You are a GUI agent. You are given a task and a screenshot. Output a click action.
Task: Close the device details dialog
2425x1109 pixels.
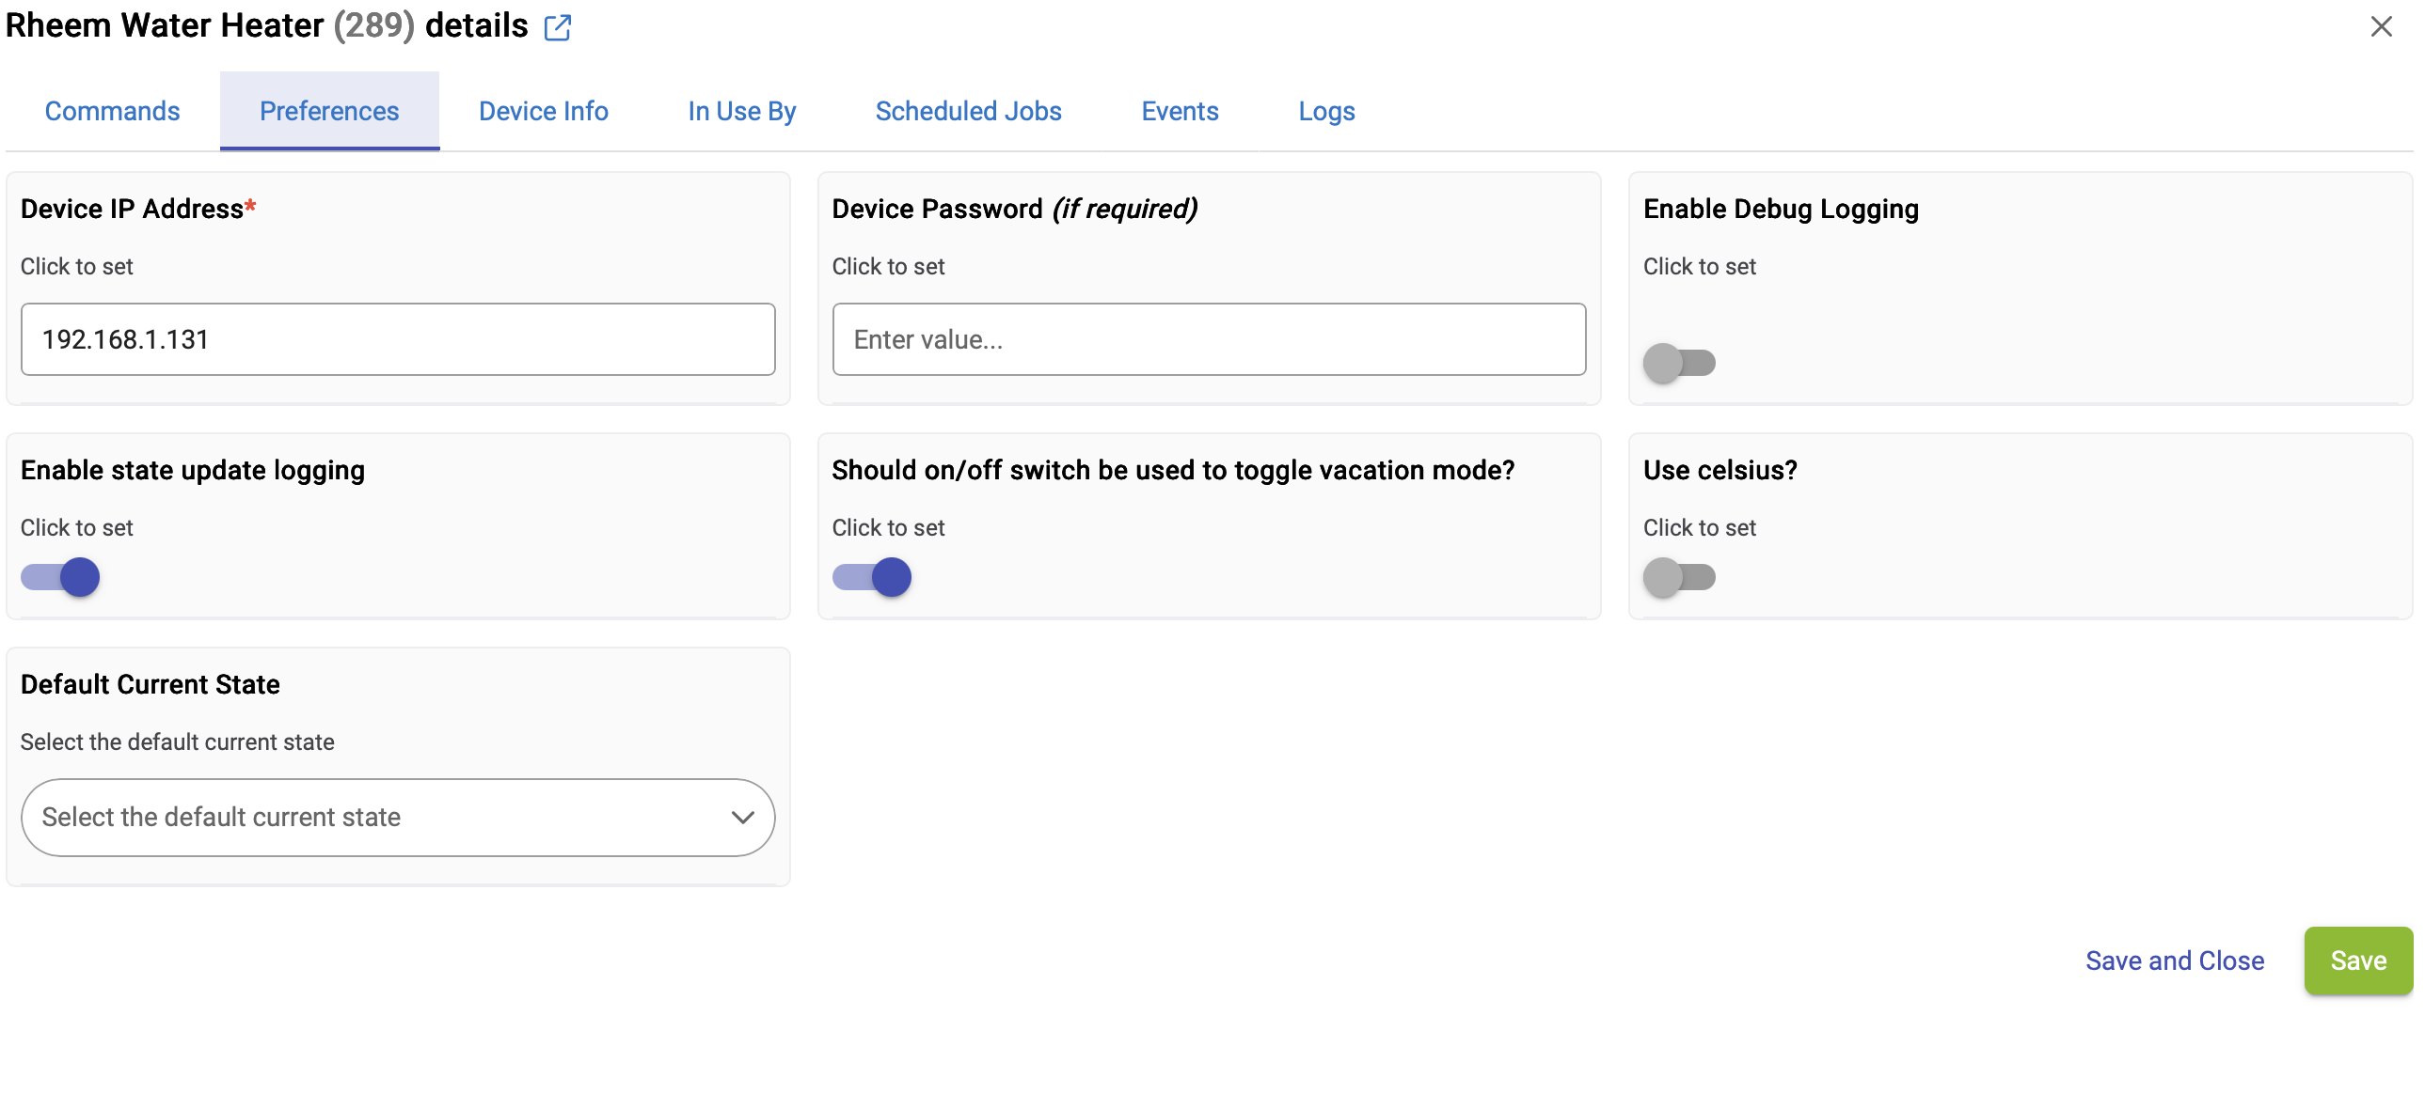pos(2381,26)
